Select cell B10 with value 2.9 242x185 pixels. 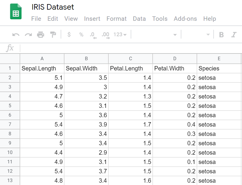pyautogui.click(x=86, y=153)
